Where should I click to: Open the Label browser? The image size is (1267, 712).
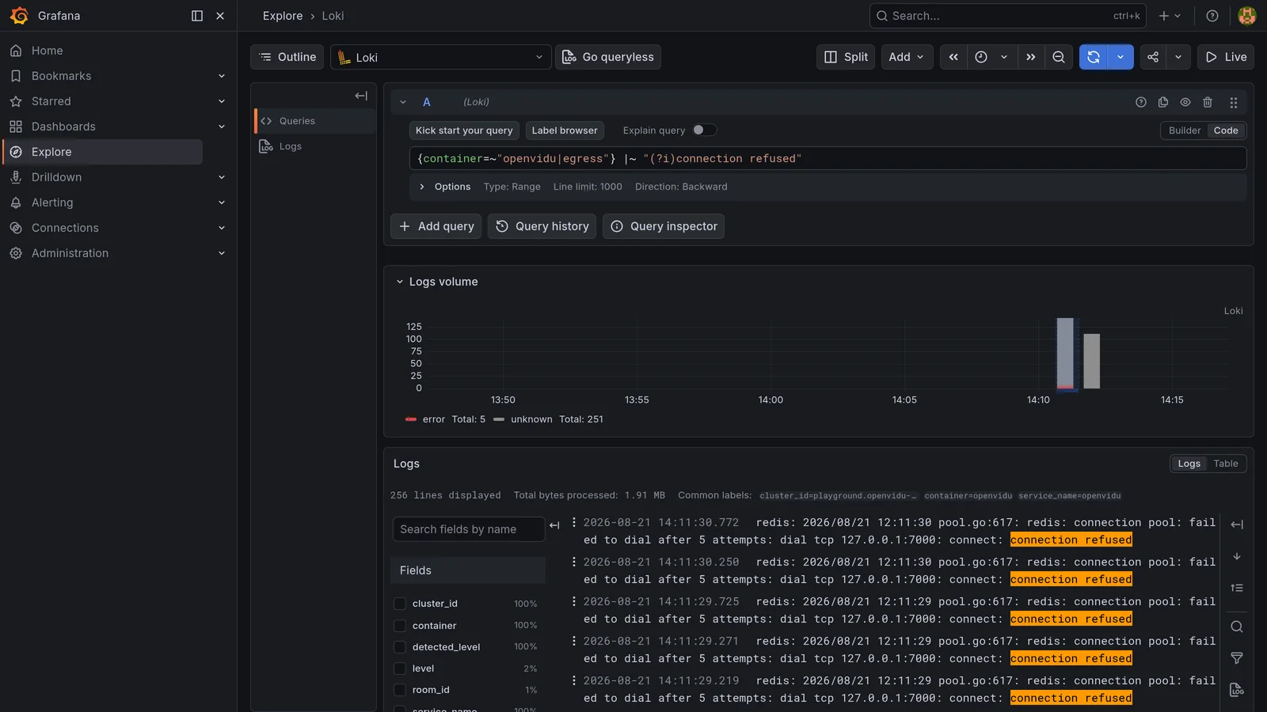565,131
